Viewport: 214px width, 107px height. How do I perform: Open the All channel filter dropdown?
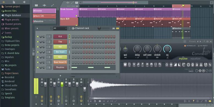tap(60, 28)
